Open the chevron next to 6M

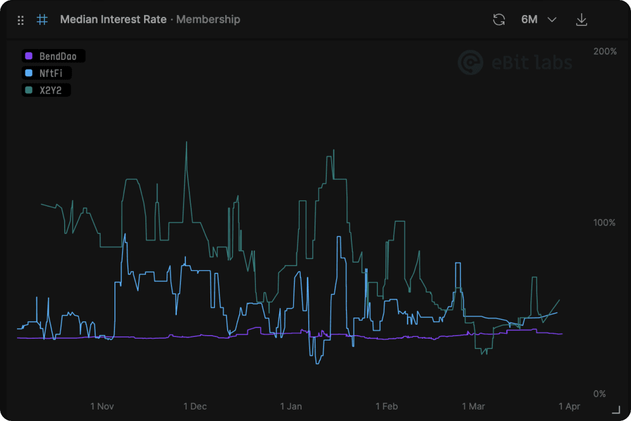(552, 19)
